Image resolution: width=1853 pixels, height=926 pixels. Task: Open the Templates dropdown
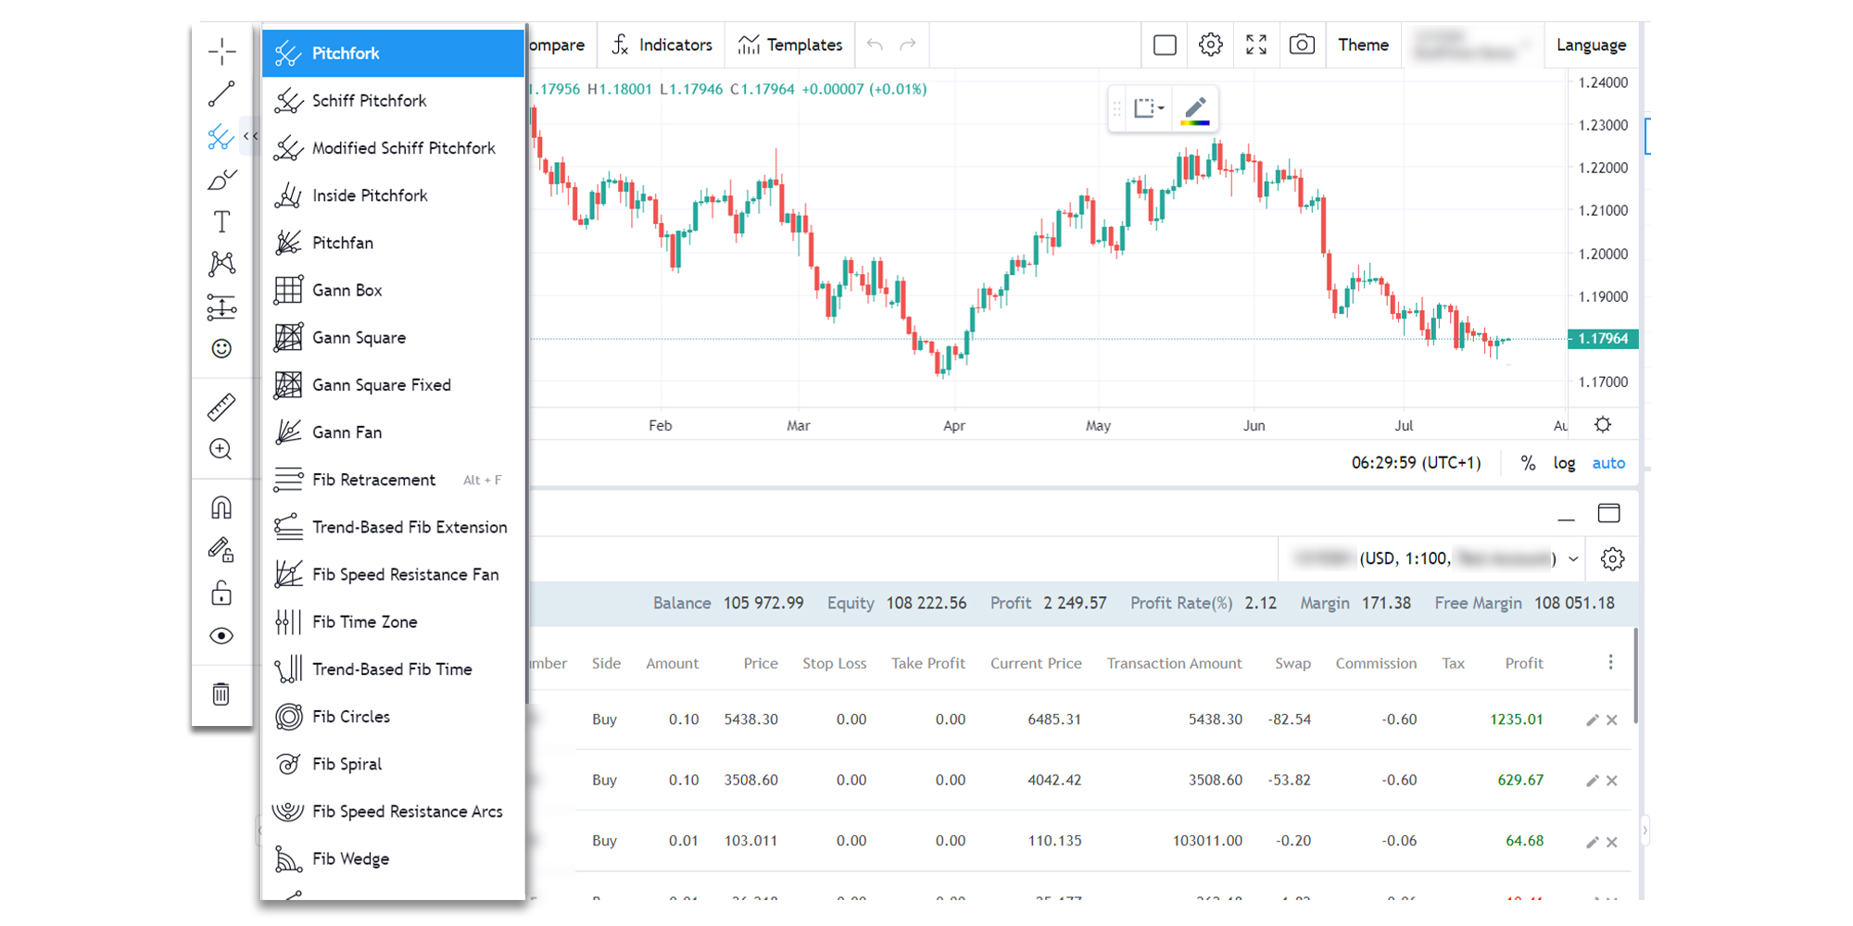pyautogui.click(x=790, y=44)
